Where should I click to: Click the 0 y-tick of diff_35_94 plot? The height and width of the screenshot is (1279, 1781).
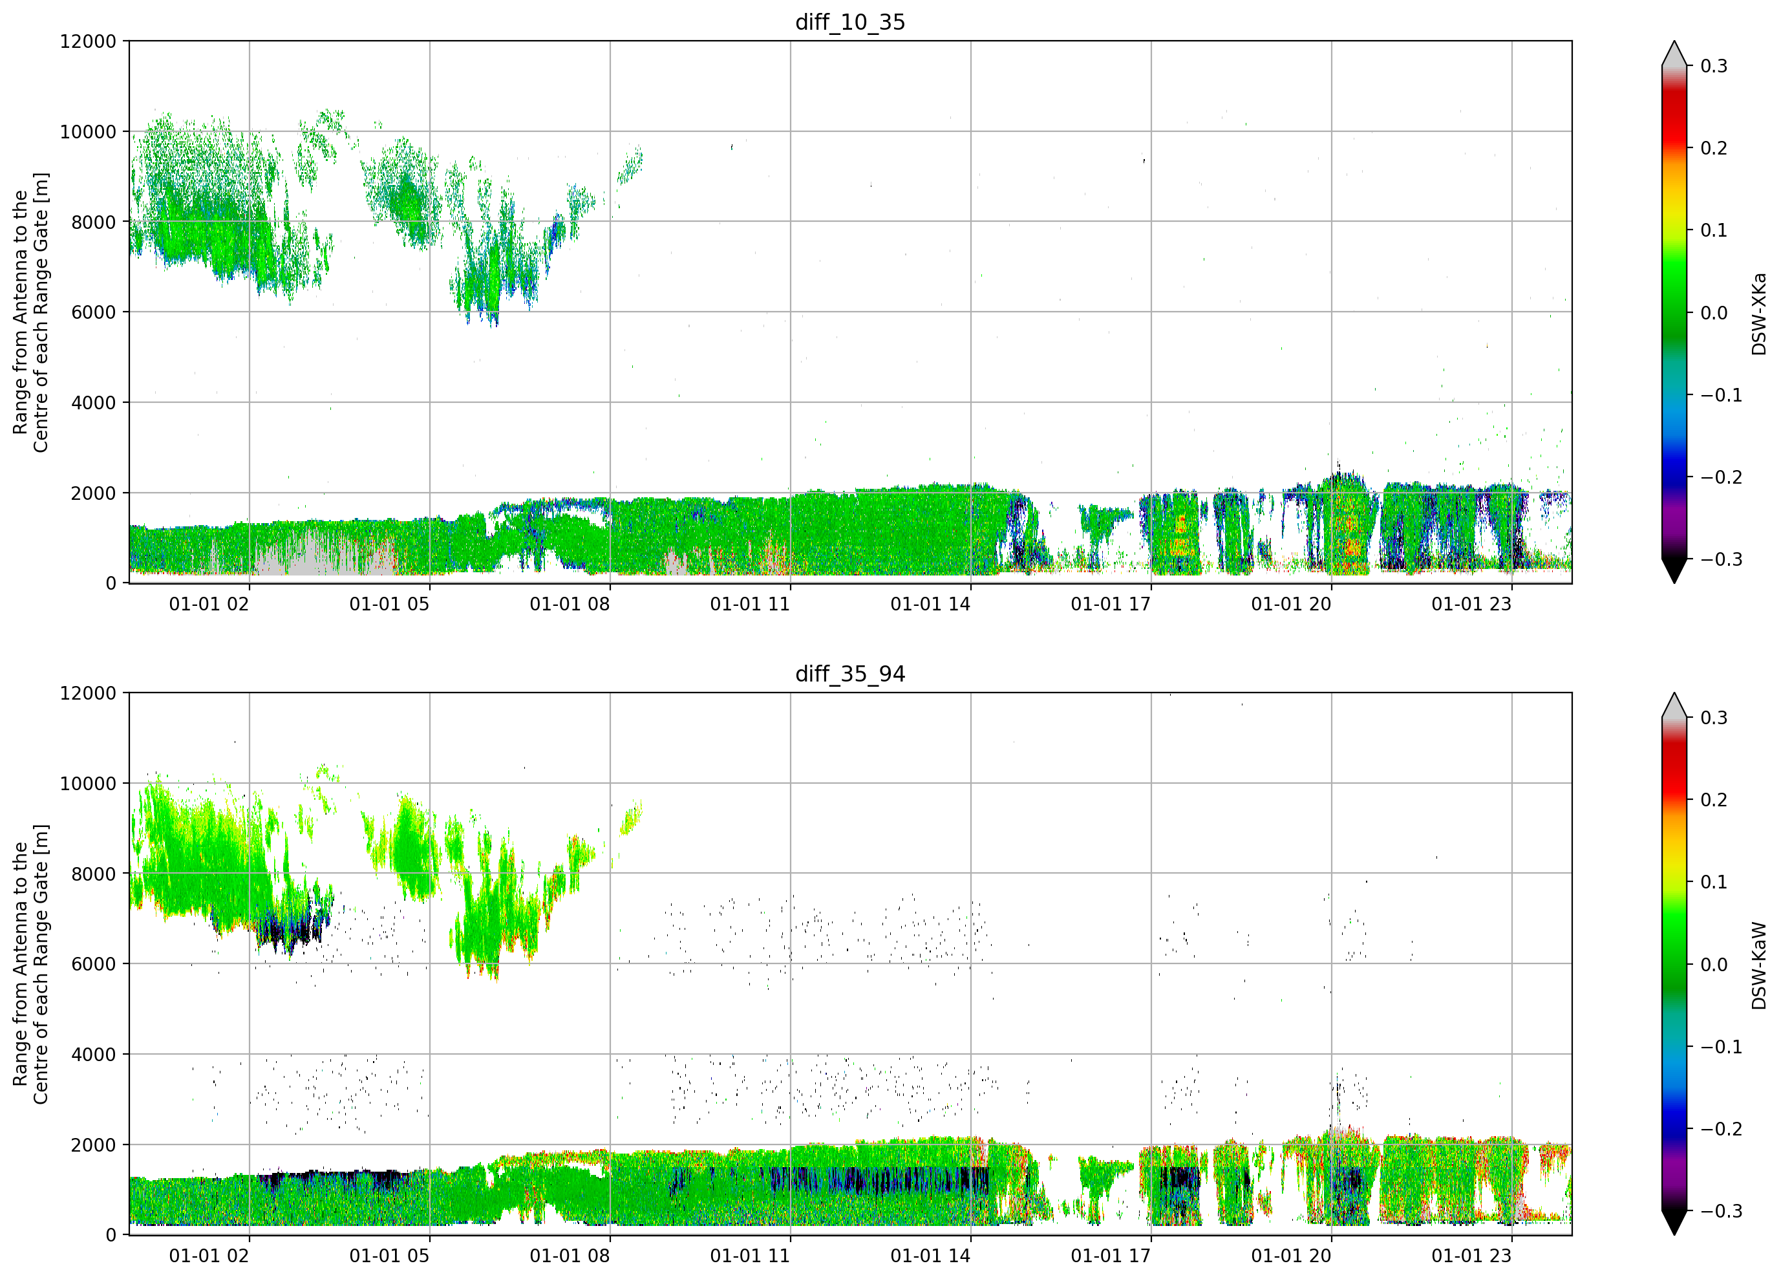pyautogui.click(x=111, y=1236)
